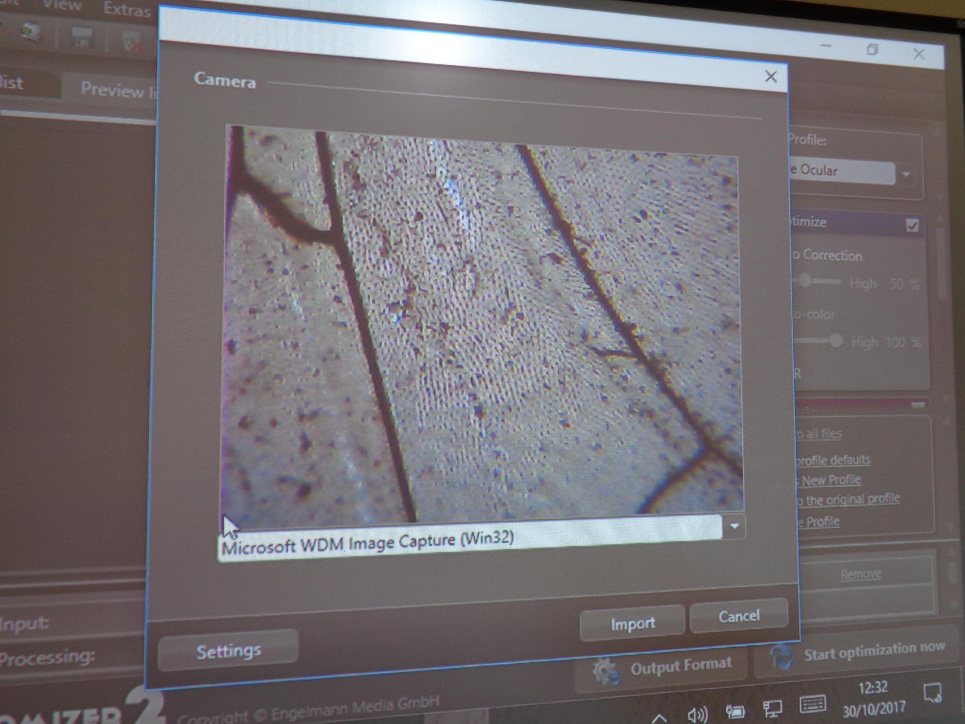Open the touch keyboard tray icon
Image resolution: width=965 pixels, height=724 pixels.
[813, 705]
